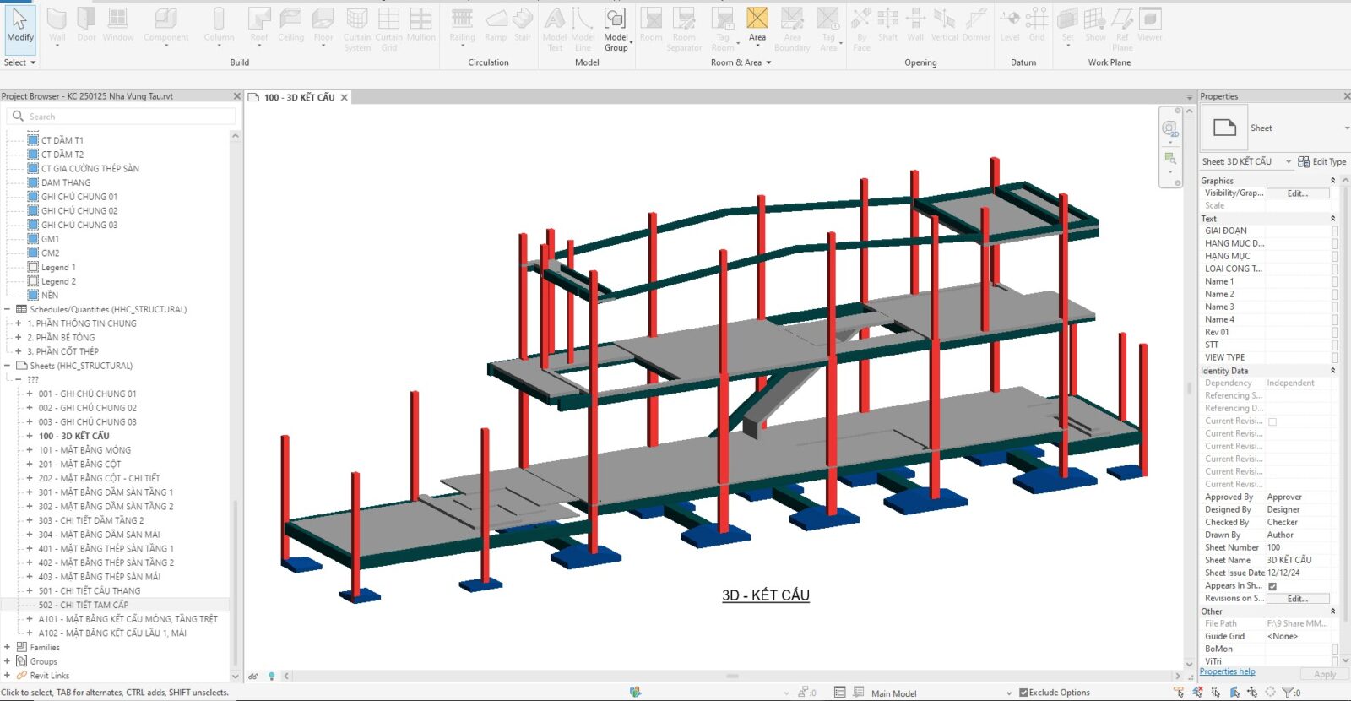
Task: Click Edit button for Visibility/Graphics
Action: pyautogui.click(x=1298, y=193)
